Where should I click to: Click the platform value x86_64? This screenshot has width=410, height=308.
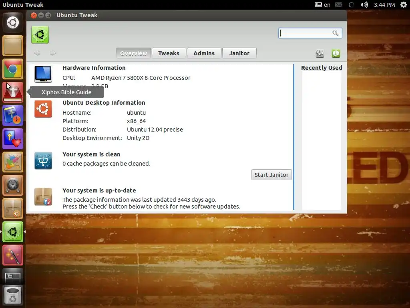[x=136, y=121]
